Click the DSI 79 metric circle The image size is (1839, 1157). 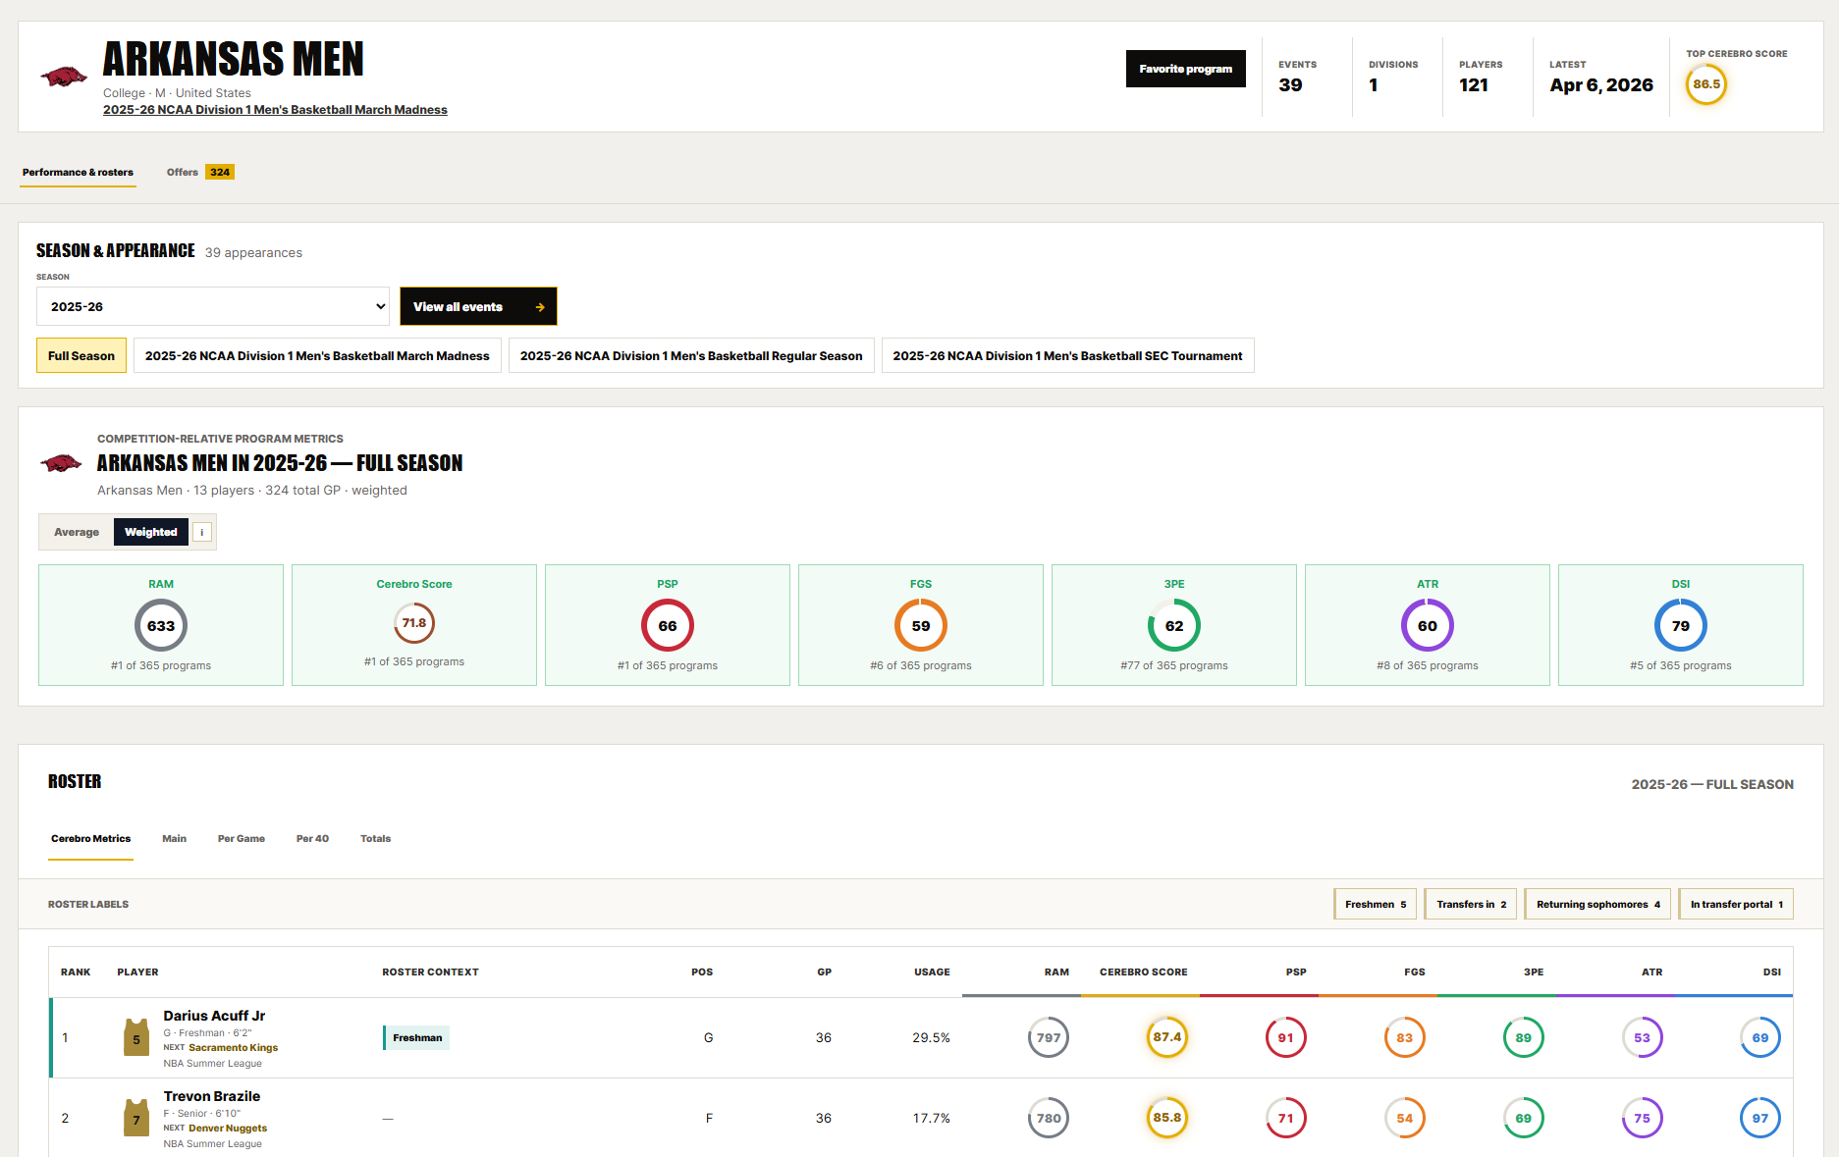(1681, 626)
